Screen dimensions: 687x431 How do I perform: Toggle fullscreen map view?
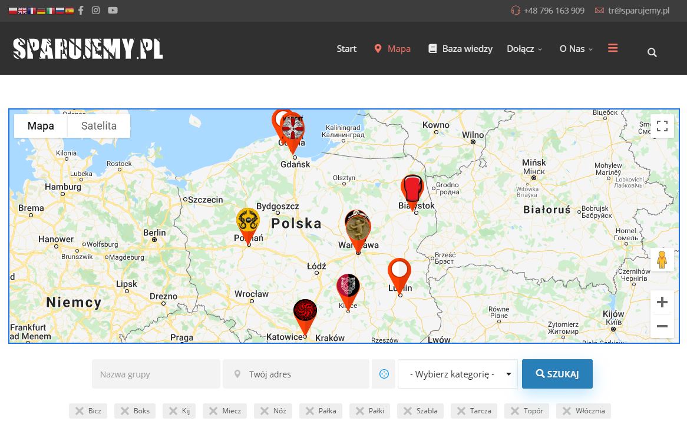pyautogui.click(x=662, y=126)
